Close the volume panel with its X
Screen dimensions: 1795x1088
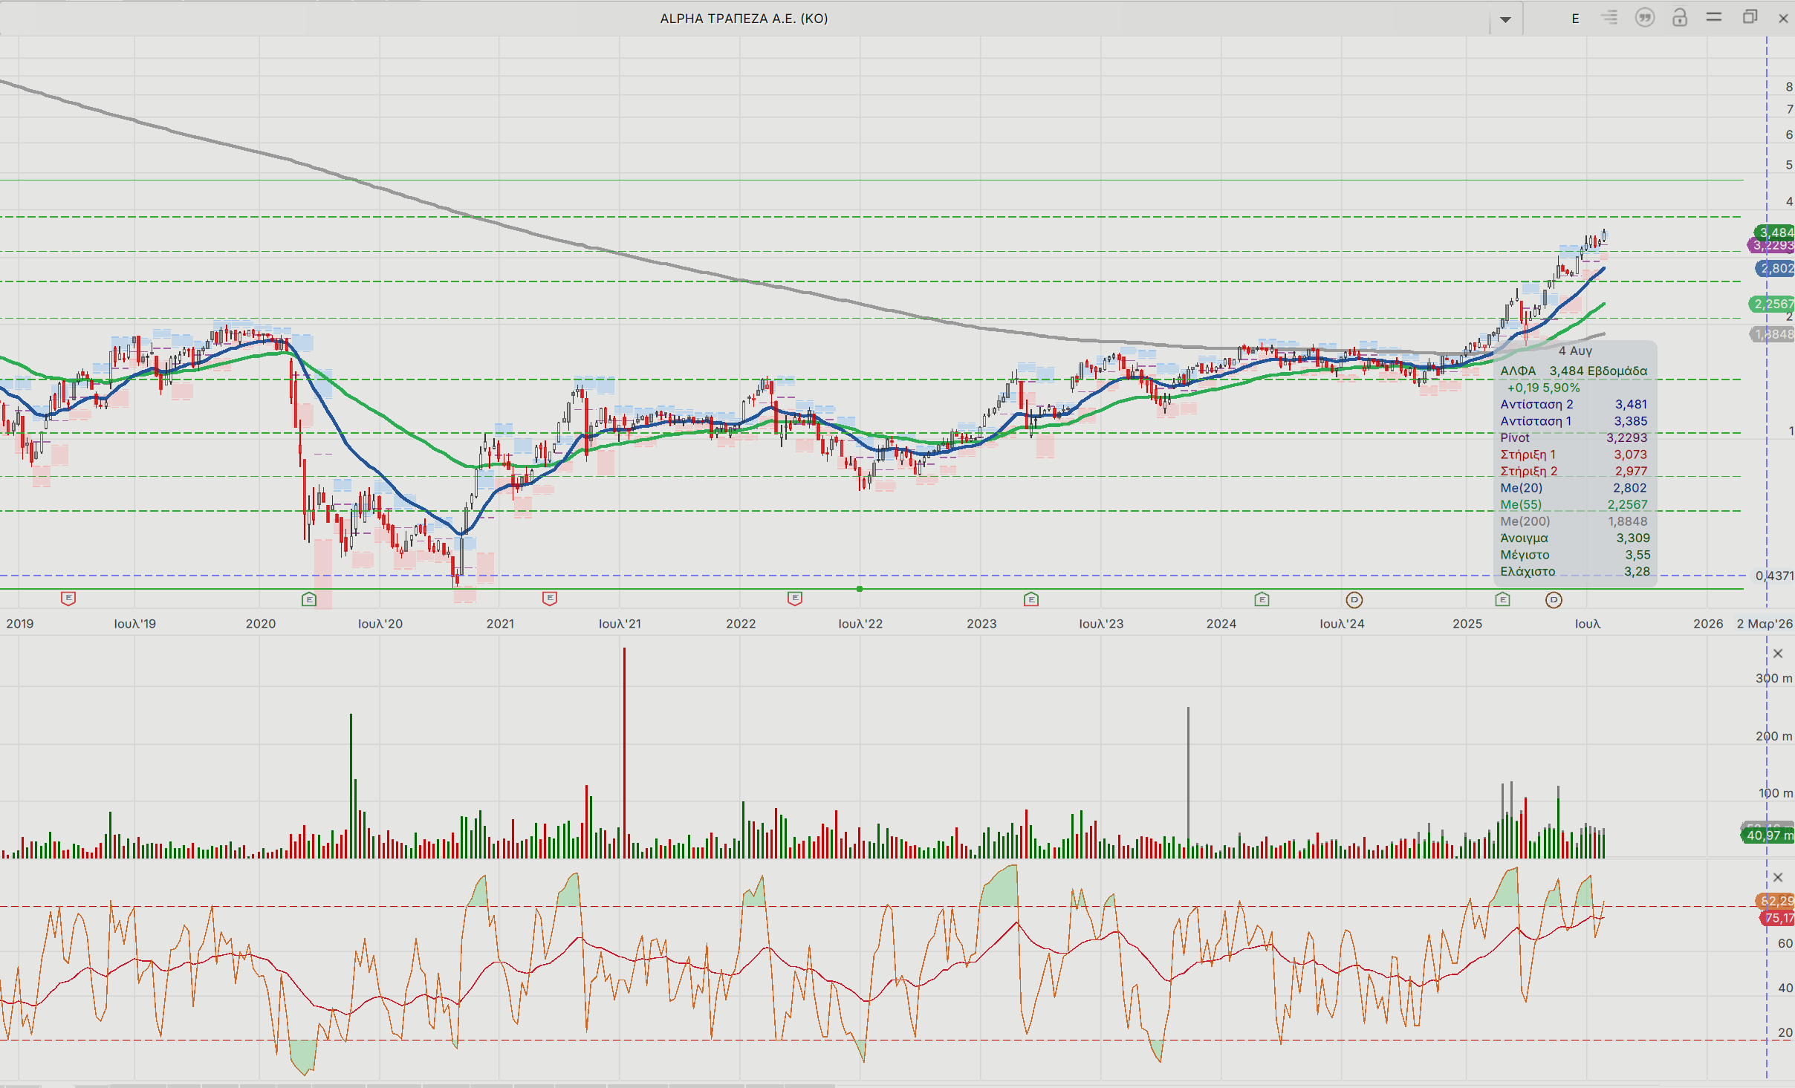1778,654
